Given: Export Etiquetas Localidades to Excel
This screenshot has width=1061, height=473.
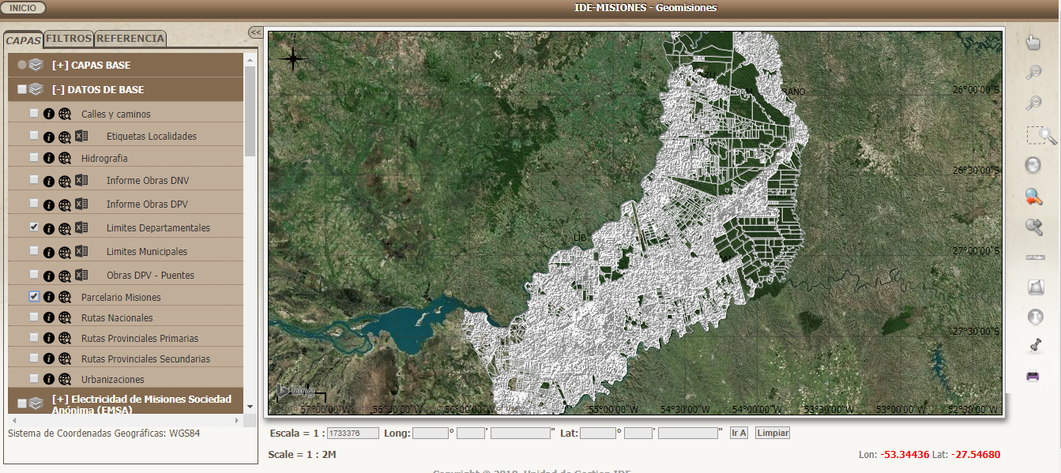Looking at the screenshot, I should [x=81, y=136].
